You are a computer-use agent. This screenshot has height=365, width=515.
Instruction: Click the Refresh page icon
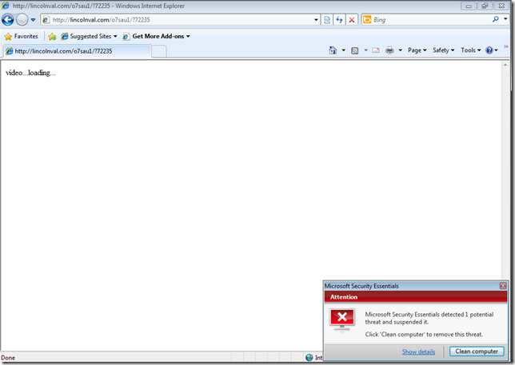(x=339, y=20)
